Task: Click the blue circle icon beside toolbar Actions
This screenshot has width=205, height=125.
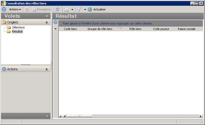Action: [x=4, y=9]
